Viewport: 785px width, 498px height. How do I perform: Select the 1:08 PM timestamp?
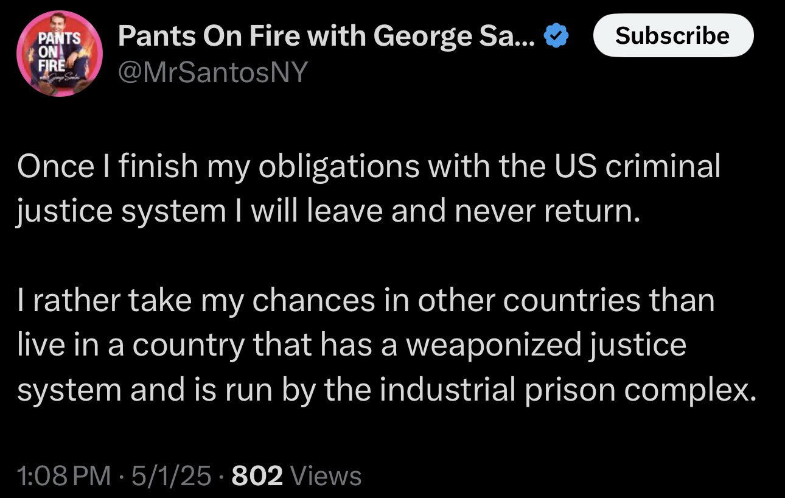coord(64,476)
